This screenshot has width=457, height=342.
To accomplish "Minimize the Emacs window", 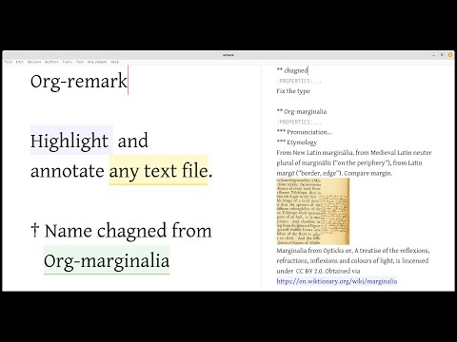I will click(434, 55).
